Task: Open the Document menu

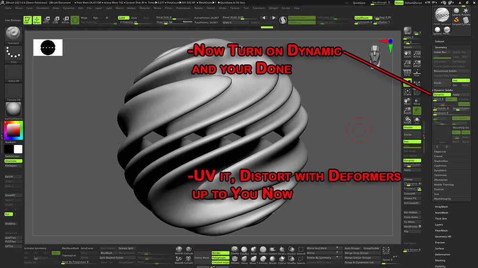Action: point(43,8)
